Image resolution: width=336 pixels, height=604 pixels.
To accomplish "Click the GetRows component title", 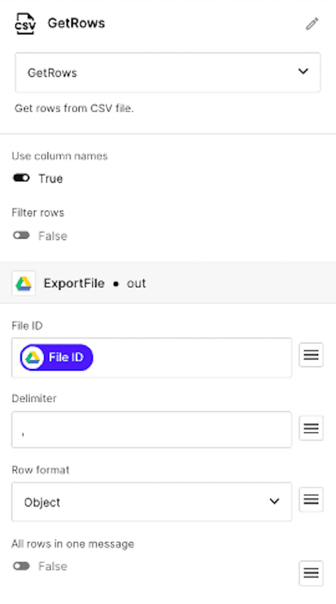I will click(76, 23).
